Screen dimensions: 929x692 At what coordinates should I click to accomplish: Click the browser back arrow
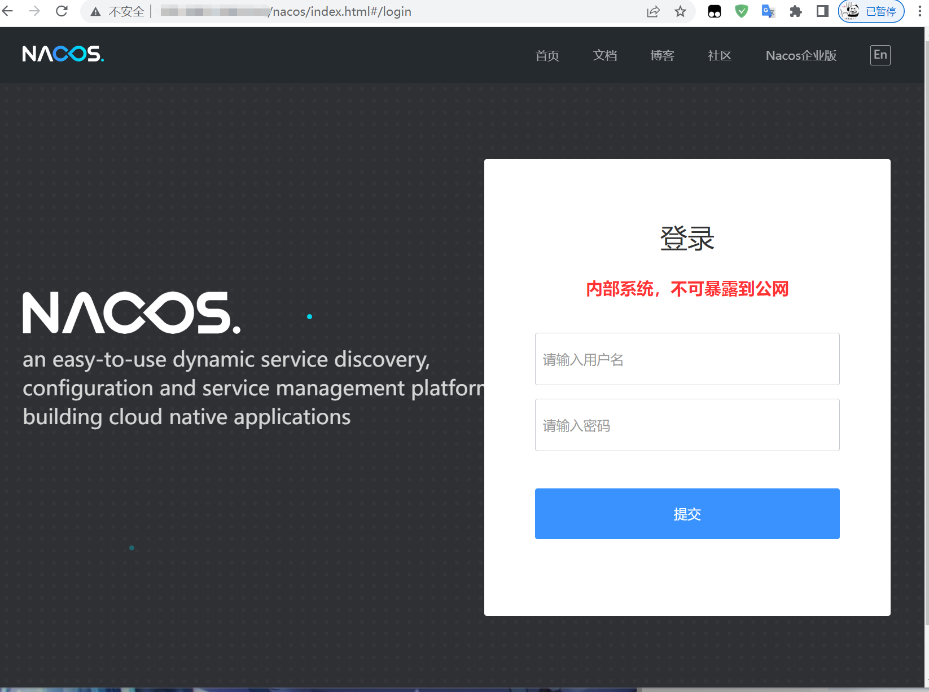(x=7, y=11)
